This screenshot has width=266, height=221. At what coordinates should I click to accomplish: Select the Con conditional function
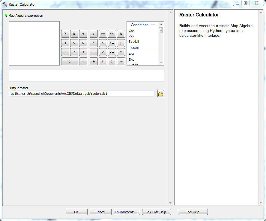132,31
